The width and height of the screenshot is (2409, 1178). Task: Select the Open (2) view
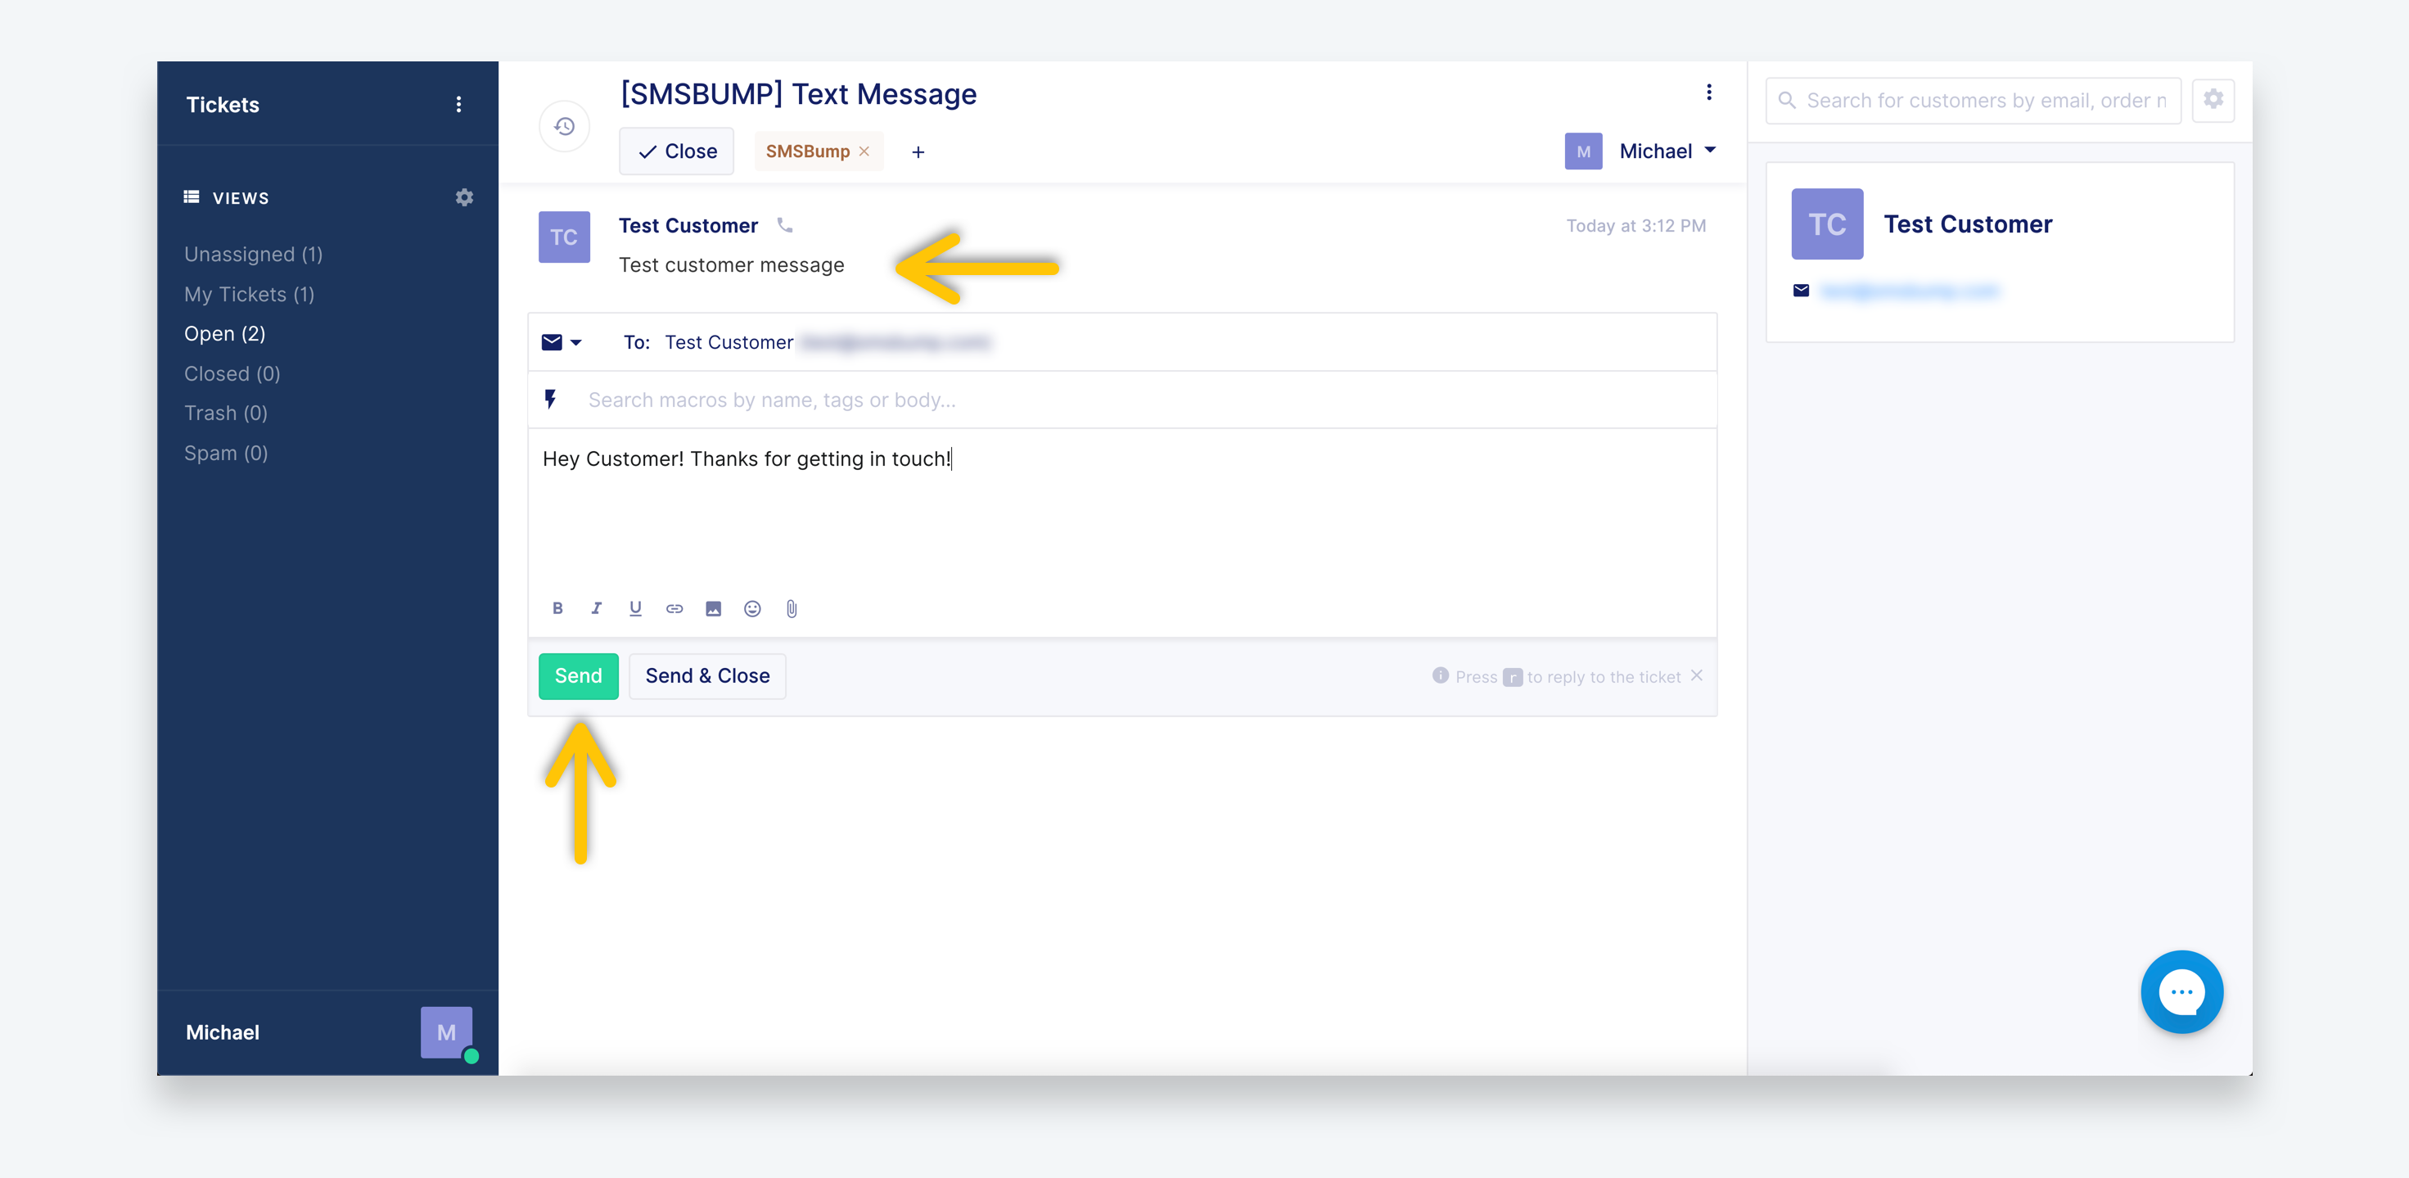(224, 334)
